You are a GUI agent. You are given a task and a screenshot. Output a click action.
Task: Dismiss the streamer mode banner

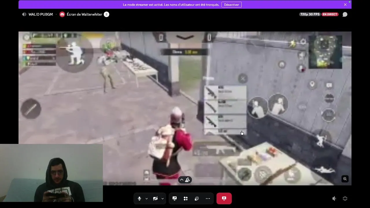(345, 5)
